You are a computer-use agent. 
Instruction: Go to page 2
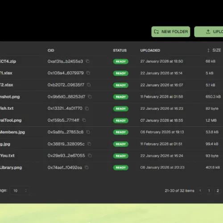pos(218,190)
